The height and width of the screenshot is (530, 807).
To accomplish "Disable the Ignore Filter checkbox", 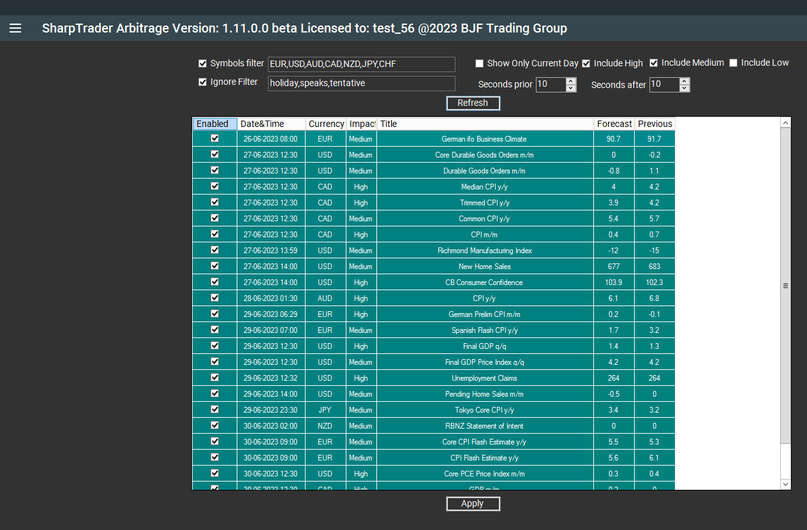I will pos(203,82).
